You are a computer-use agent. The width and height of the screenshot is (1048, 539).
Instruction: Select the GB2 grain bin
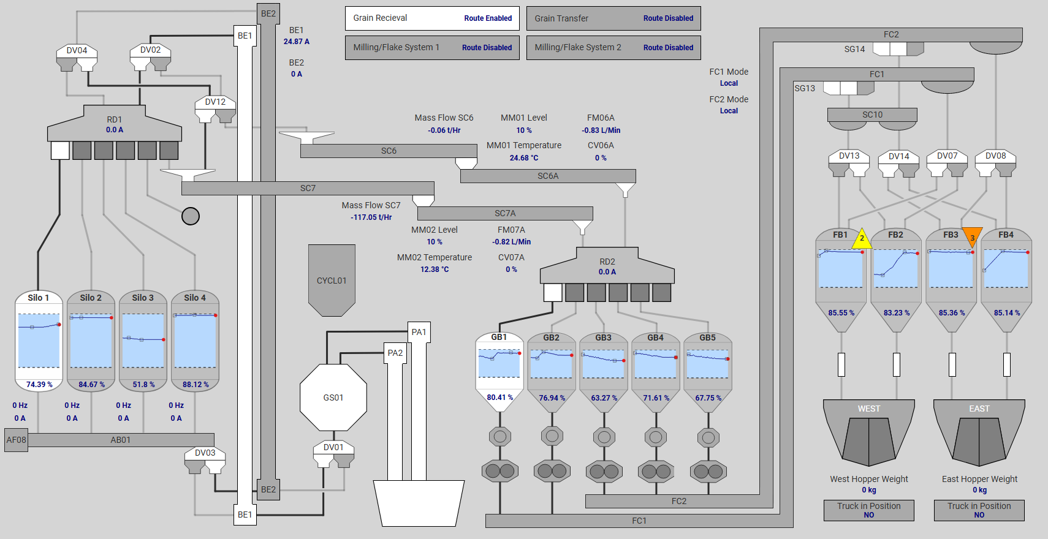tap(552, 372)
